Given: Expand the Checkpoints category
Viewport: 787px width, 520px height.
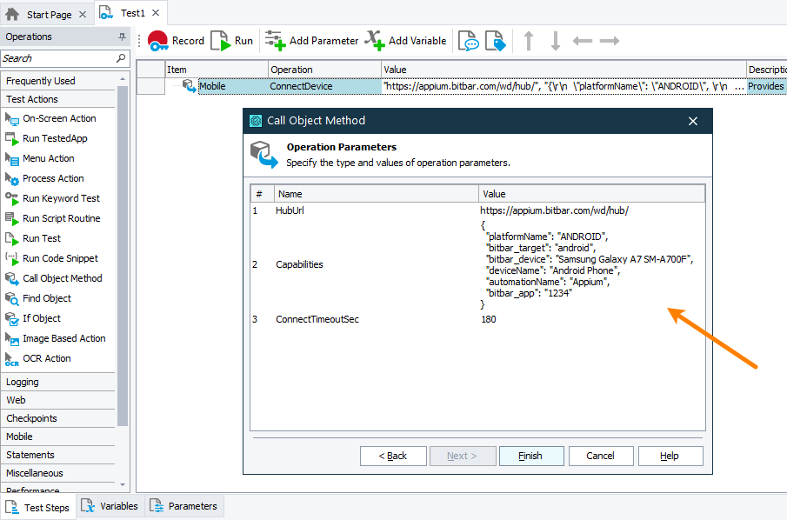Looking at the screenshot, I should pyautogui.click(x=31, y=418).
